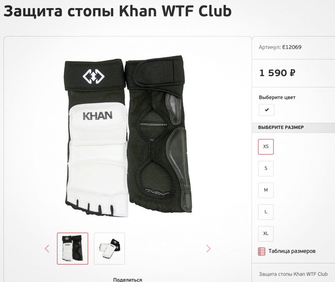Choose size L option
The width and height of the screenshot is (335, 282).
(266, 212)
